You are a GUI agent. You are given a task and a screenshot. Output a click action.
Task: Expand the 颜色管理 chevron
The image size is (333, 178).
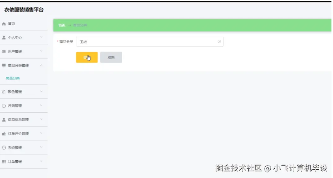click(41, 91)
